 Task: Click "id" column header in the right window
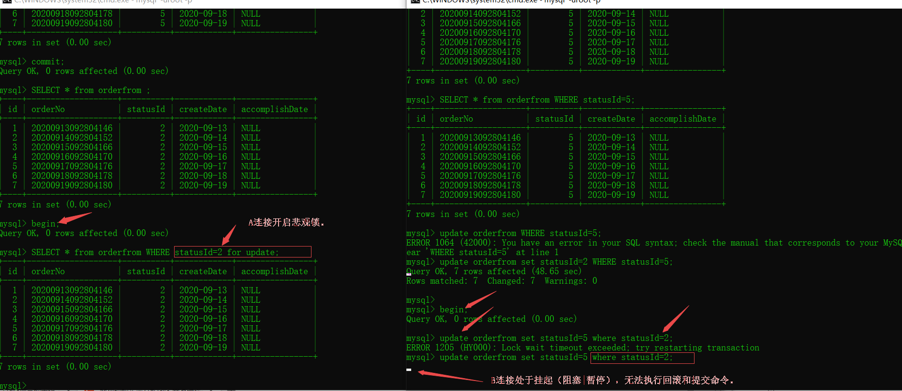[x=421, y=119]
